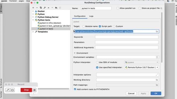Screen dimensions: 177x99
Task: Sort configurations icon
Action: 60,8
